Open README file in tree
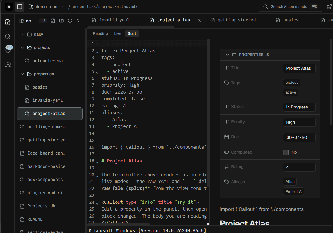The width and height of the screenshot is (333, 233). (50, 219)
